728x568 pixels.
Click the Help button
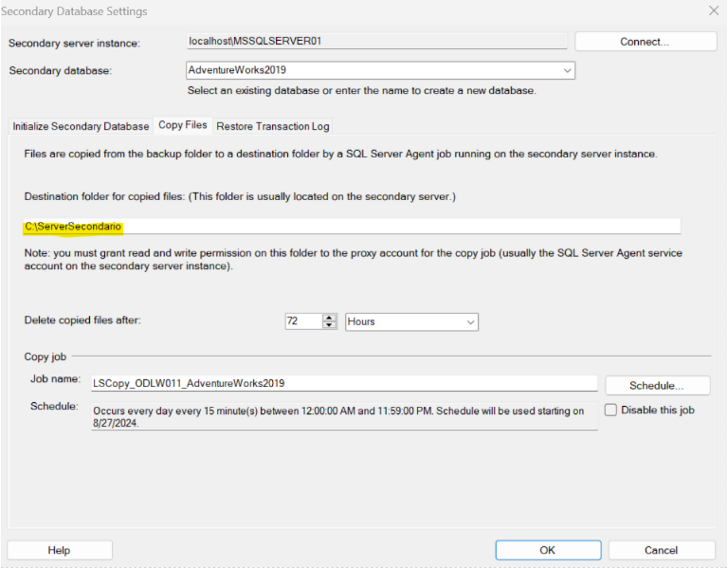tap(60, 550)
